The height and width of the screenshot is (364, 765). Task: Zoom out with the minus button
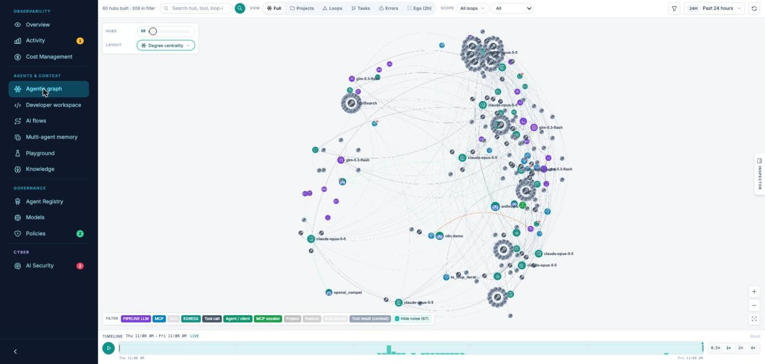point(754,305)
